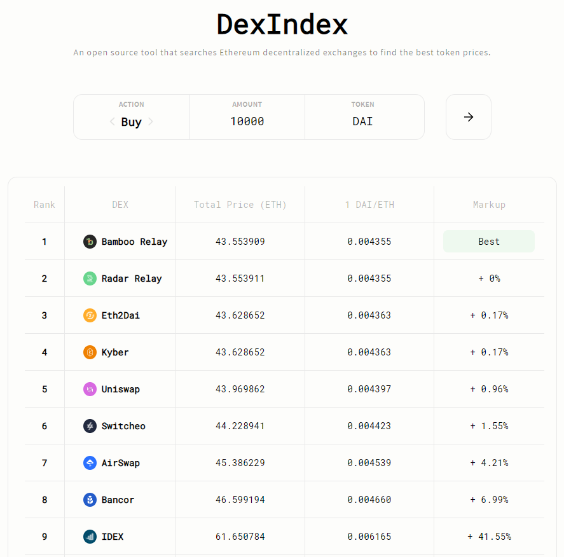Click the Buy action label
Image resolution: width=564 pixels, height=557 pixels.
pos(131,122)
